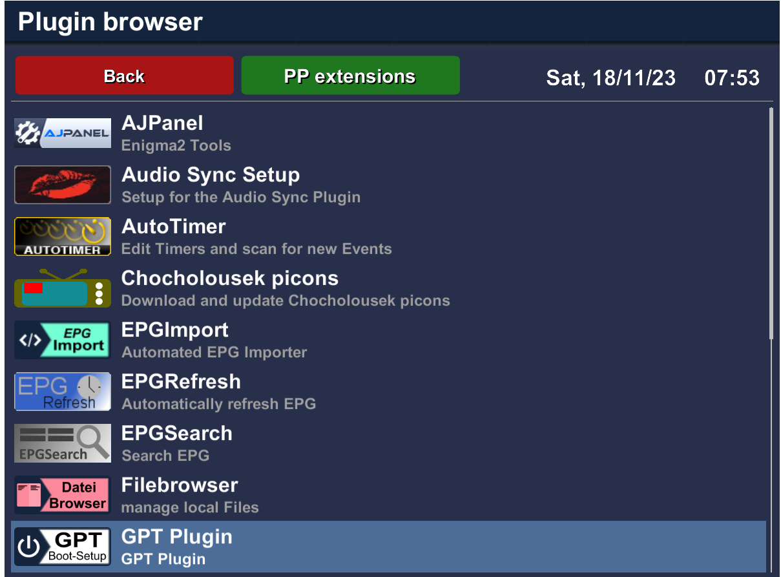Select EPGImport title in the list
This screenshot has width=781, height=577.
pyautogui.click(x=175, y=330)
